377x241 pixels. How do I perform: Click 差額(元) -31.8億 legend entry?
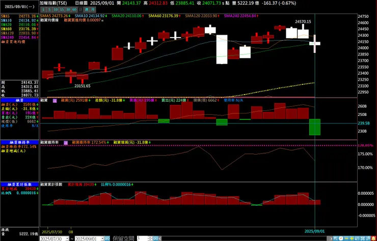[110, 101]
